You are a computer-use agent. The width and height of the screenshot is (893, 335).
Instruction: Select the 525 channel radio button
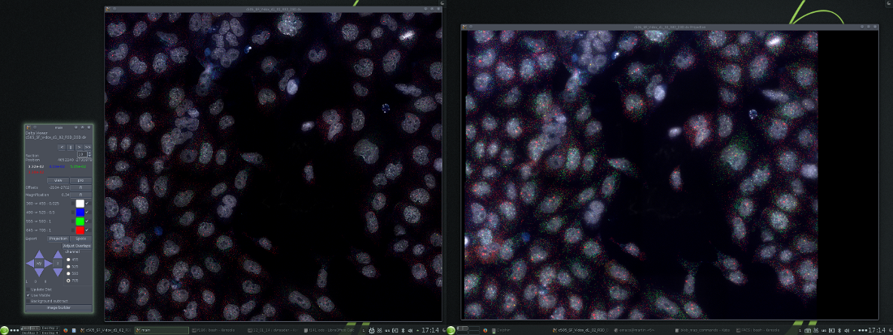pyautogui.click(x=69, y=266)
